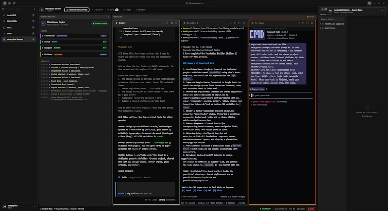Select the Reviewer agent in the roster
Image resolution: width=388 pixels, height=211 pixels.
tap(75, 54)
